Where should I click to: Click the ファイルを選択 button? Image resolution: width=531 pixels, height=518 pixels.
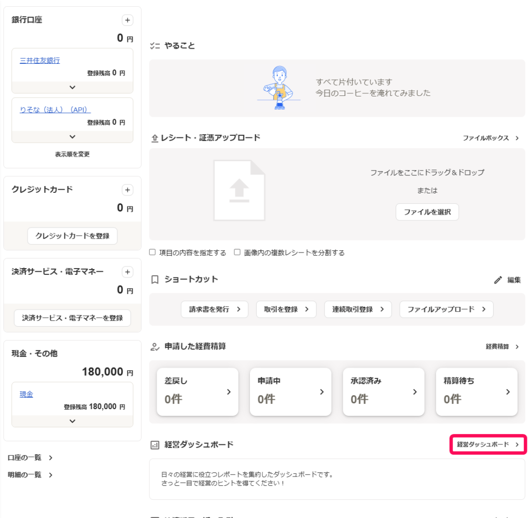(x=427, y=212)
